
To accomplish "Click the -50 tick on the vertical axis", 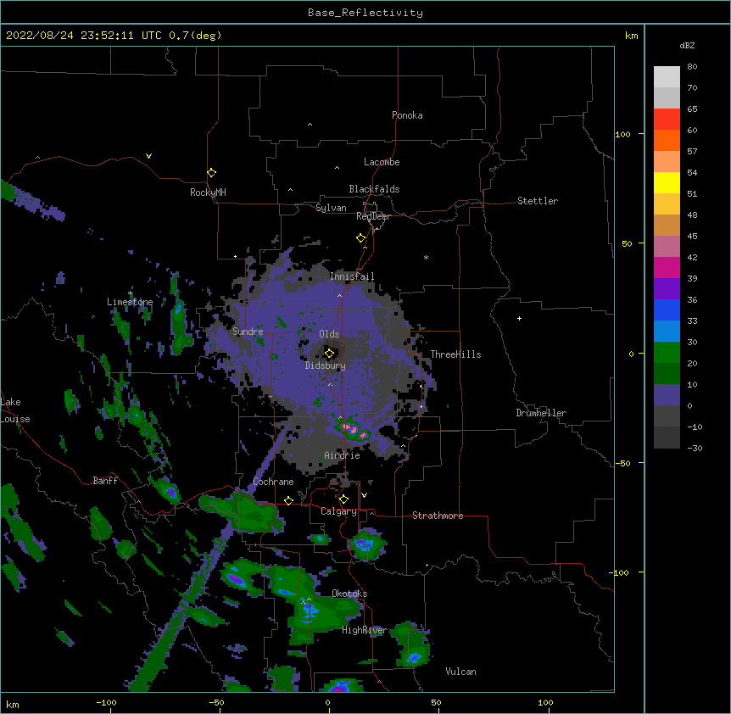I will [x=622, y=463].
